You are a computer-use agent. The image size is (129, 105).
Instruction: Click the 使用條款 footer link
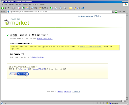(x=60, y=92)
